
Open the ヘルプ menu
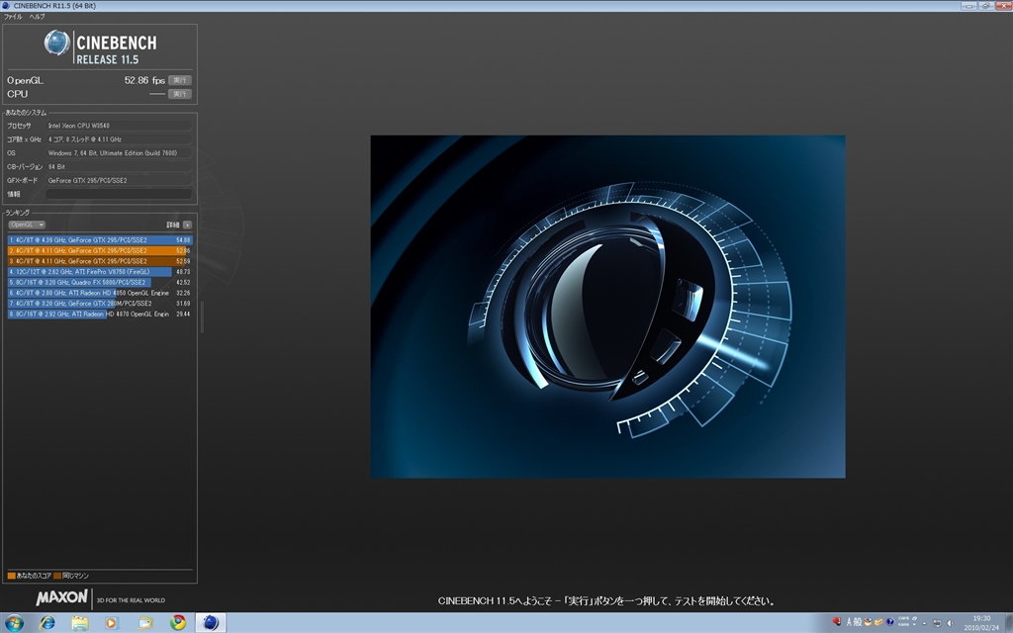coord(37,17)
